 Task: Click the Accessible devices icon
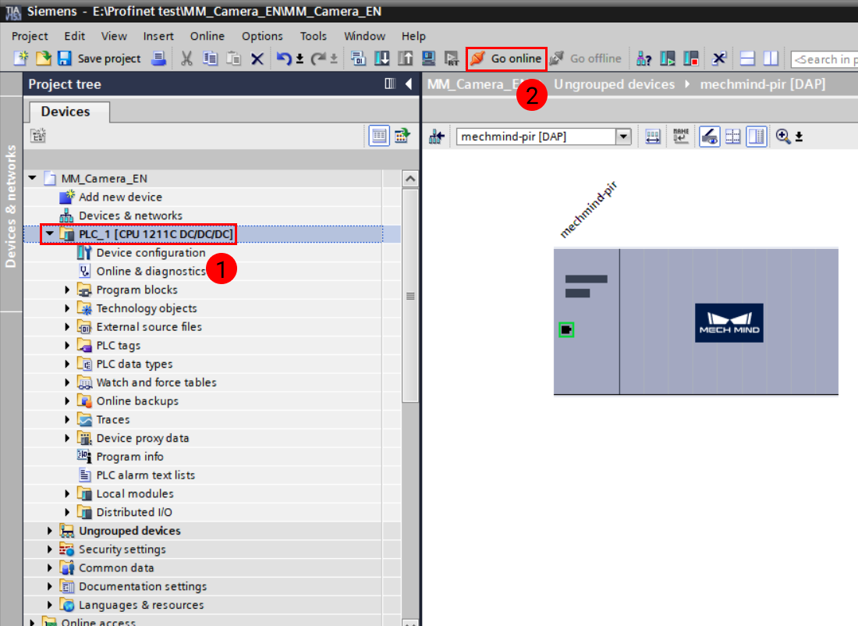click(x=644, y=59)
